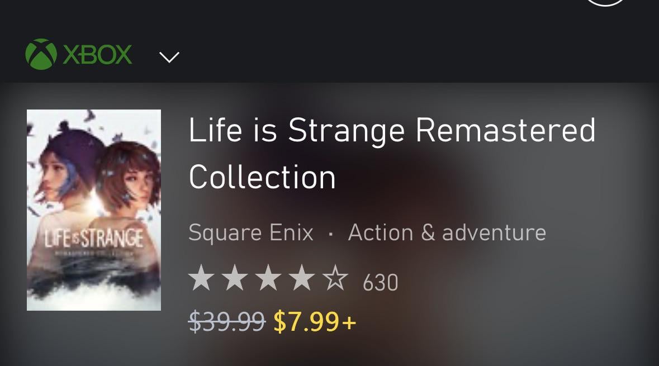Select the fourth filled rating star
This screenshot has height=366, width=659.
[302, 278]
